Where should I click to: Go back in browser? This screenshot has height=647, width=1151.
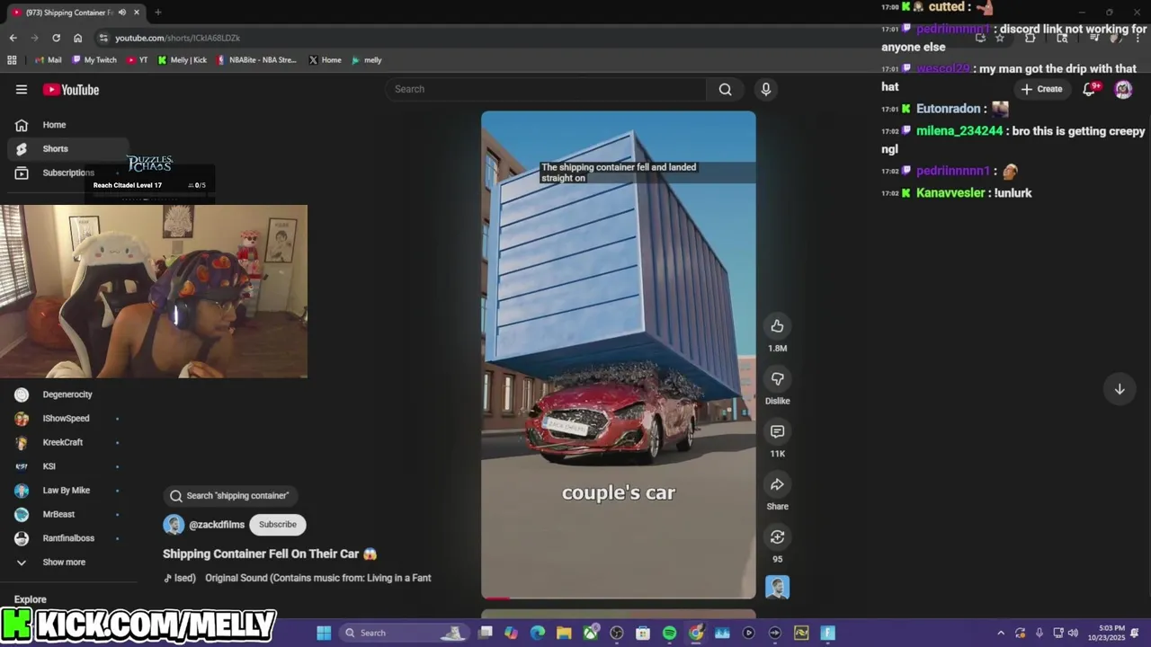pos(13,38)
